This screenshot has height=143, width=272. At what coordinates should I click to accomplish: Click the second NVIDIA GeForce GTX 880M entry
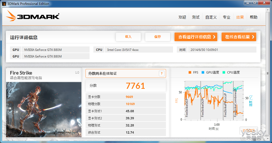(x=56, y=56)
